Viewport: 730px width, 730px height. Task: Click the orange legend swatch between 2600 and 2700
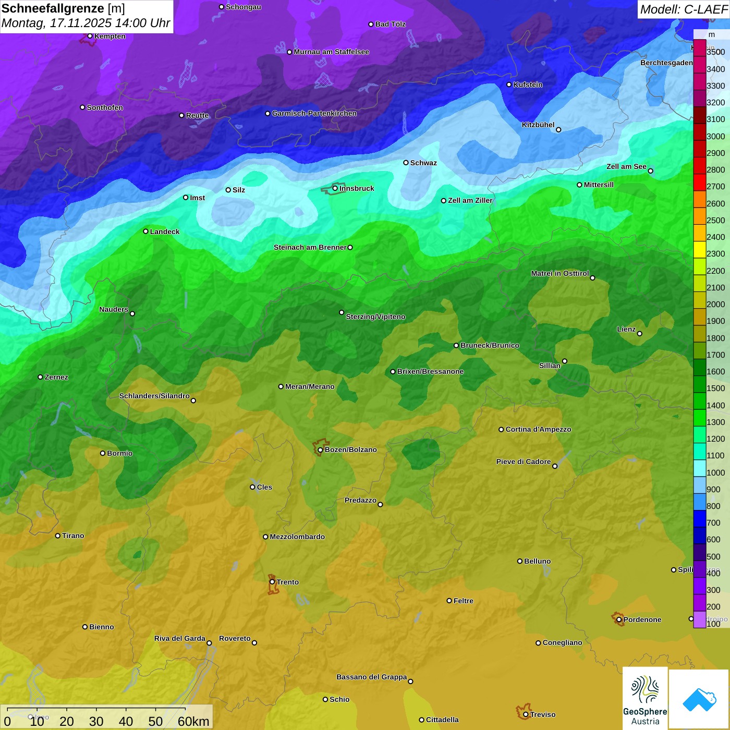[700, 199]
